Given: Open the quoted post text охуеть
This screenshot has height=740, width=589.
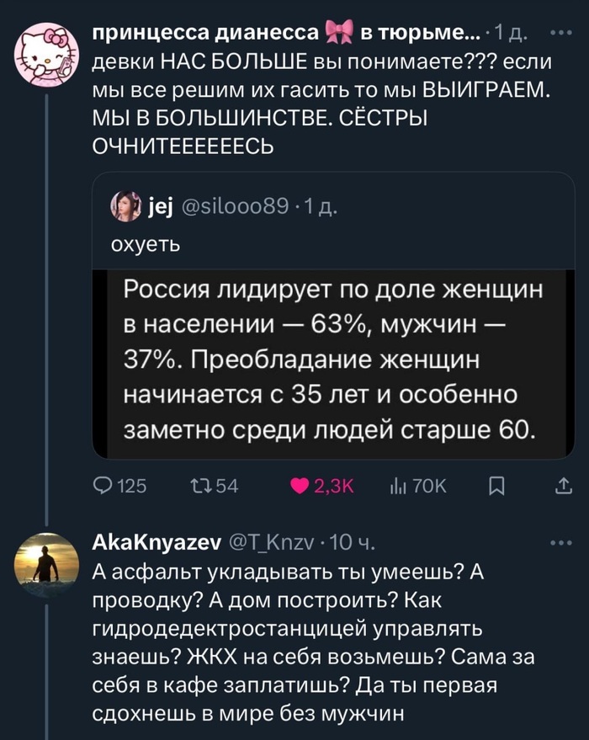Looking at the screenshot, I should [x=145, y=245].
